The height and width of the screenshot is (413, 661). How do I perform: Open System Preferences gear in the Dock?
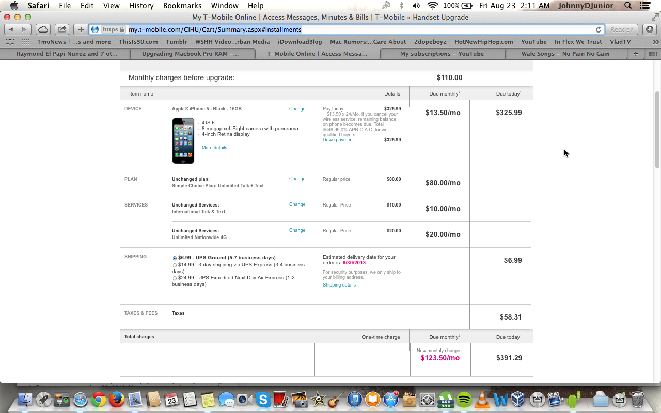428,399
